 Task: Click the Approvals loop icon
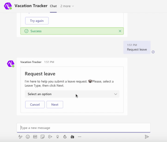coord(65,137)
